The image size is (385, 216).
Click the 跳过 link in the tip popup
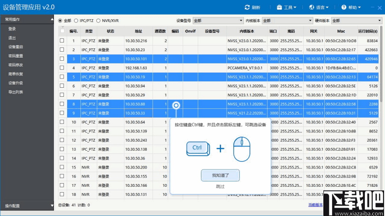coord(220,186)
